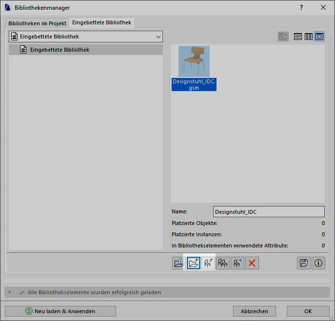Click the move object chair icon with blue arrow
Image resolution: width=335 pixels, height=321 pixels.
(237, 263)
